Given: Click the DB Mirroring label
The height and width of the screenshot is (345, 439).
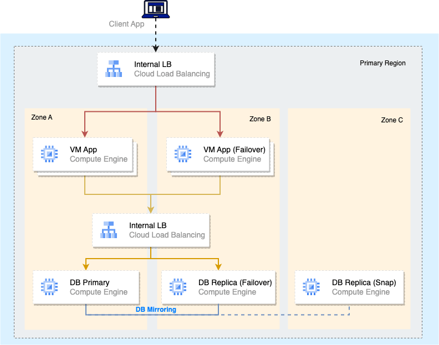Looking at the screenshot, I should point(156,310).
